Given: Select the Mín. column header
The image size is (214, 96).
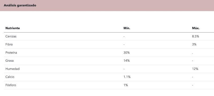Looking at the screenshot, I should (127, 28).
